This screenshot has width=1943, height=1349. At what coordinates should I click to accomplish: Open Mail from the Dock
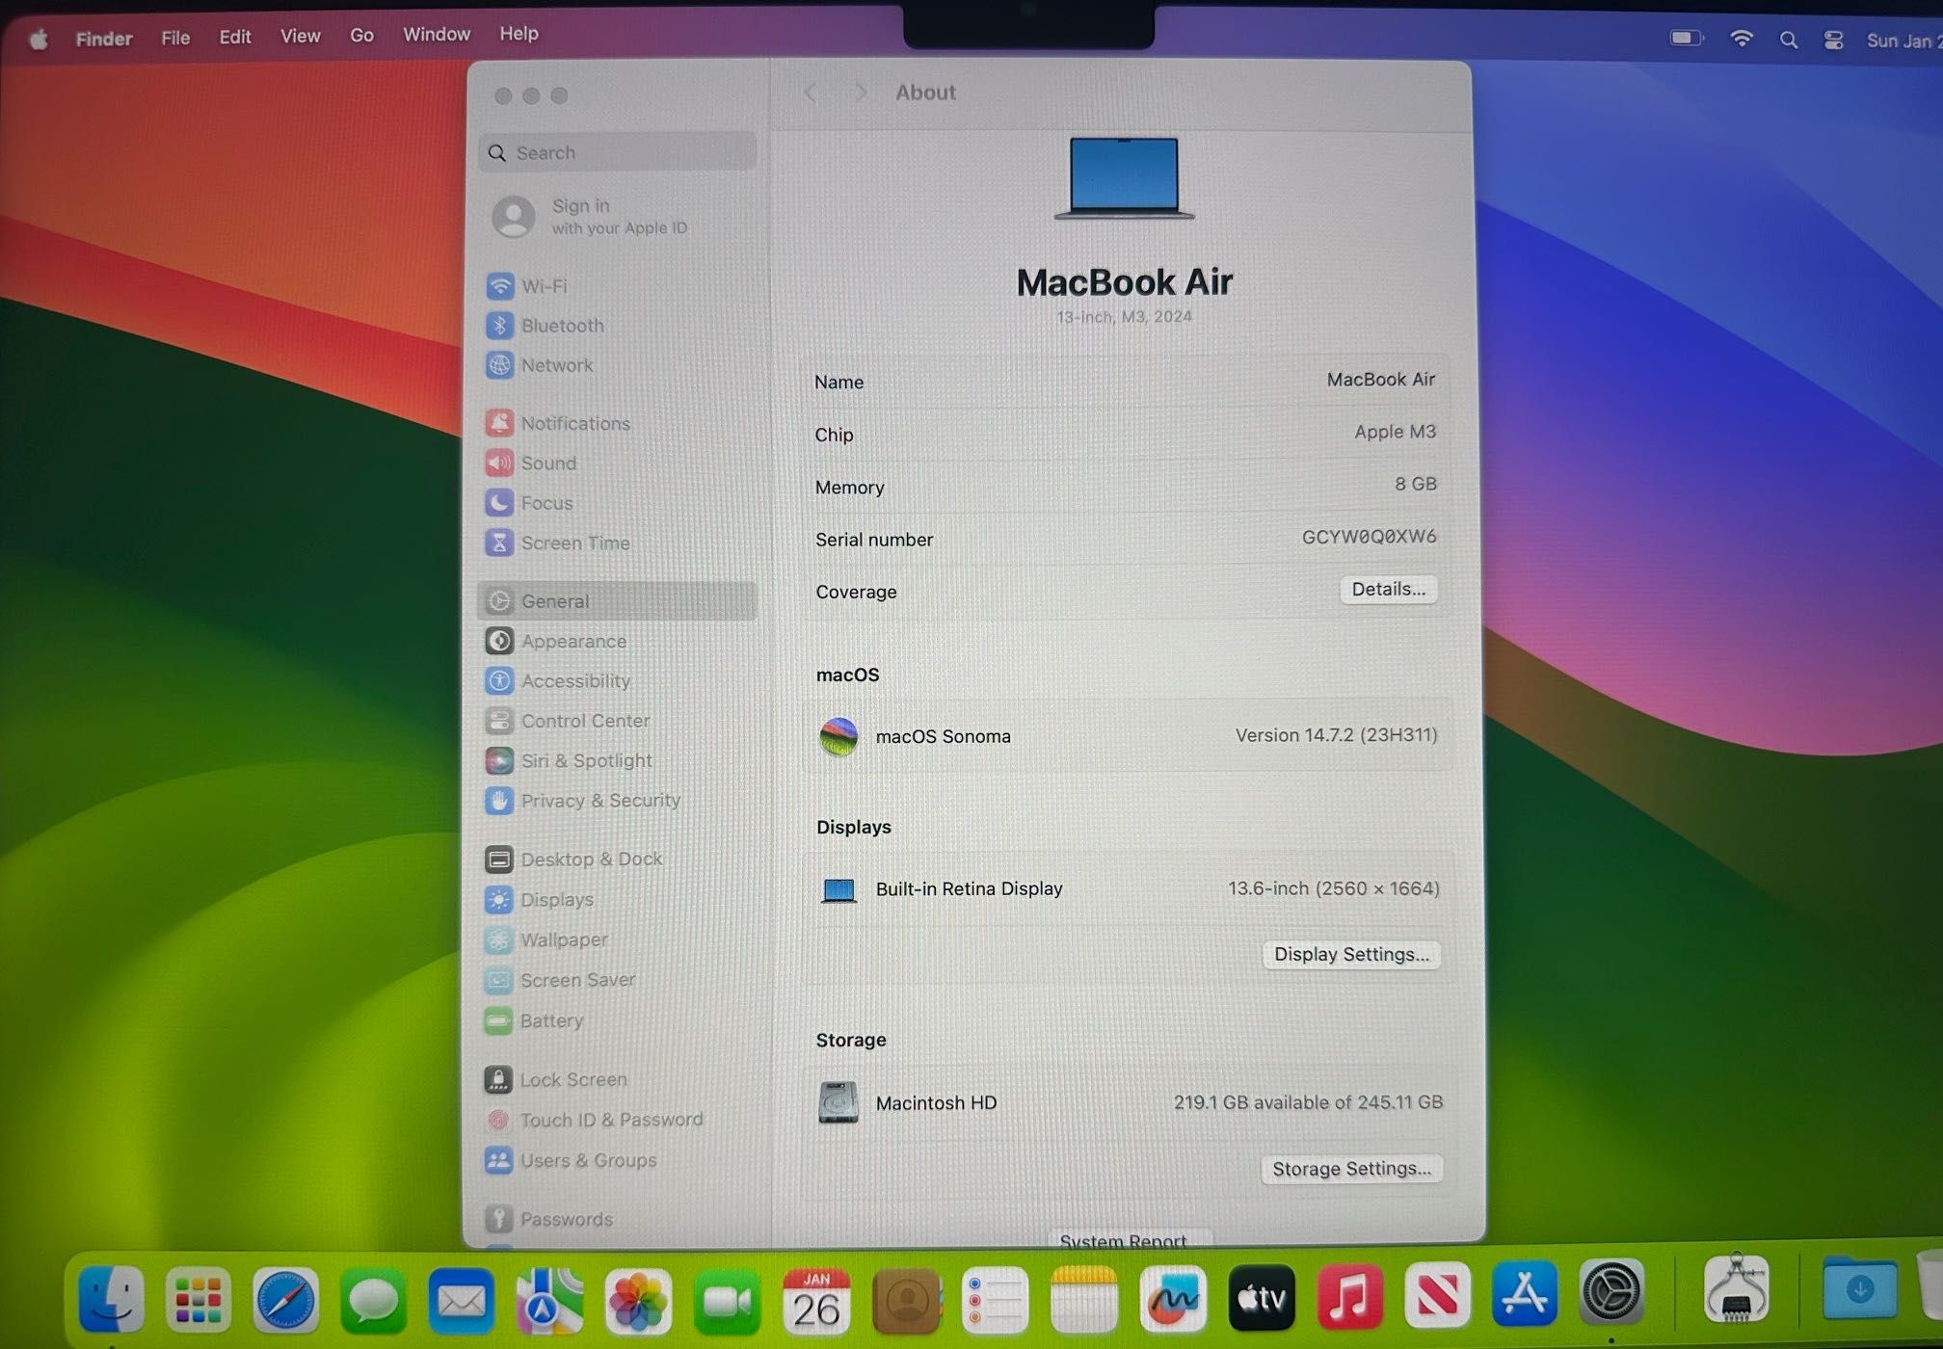tap(461, 1302)
